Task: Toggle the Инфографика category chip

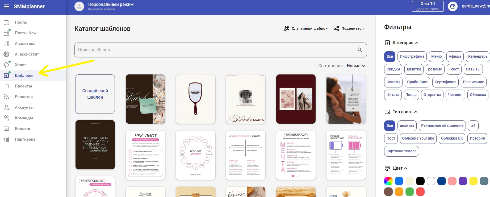Action: (412, 56)
